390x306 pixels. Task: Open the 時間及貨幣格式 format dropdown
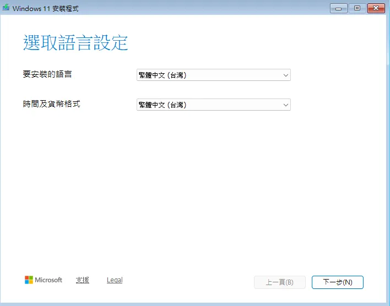click(x=213, y=105)
